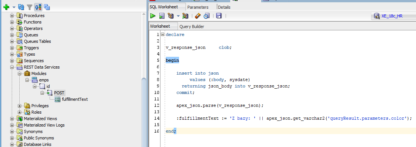Select the Worksheet sub-tab

160,26
